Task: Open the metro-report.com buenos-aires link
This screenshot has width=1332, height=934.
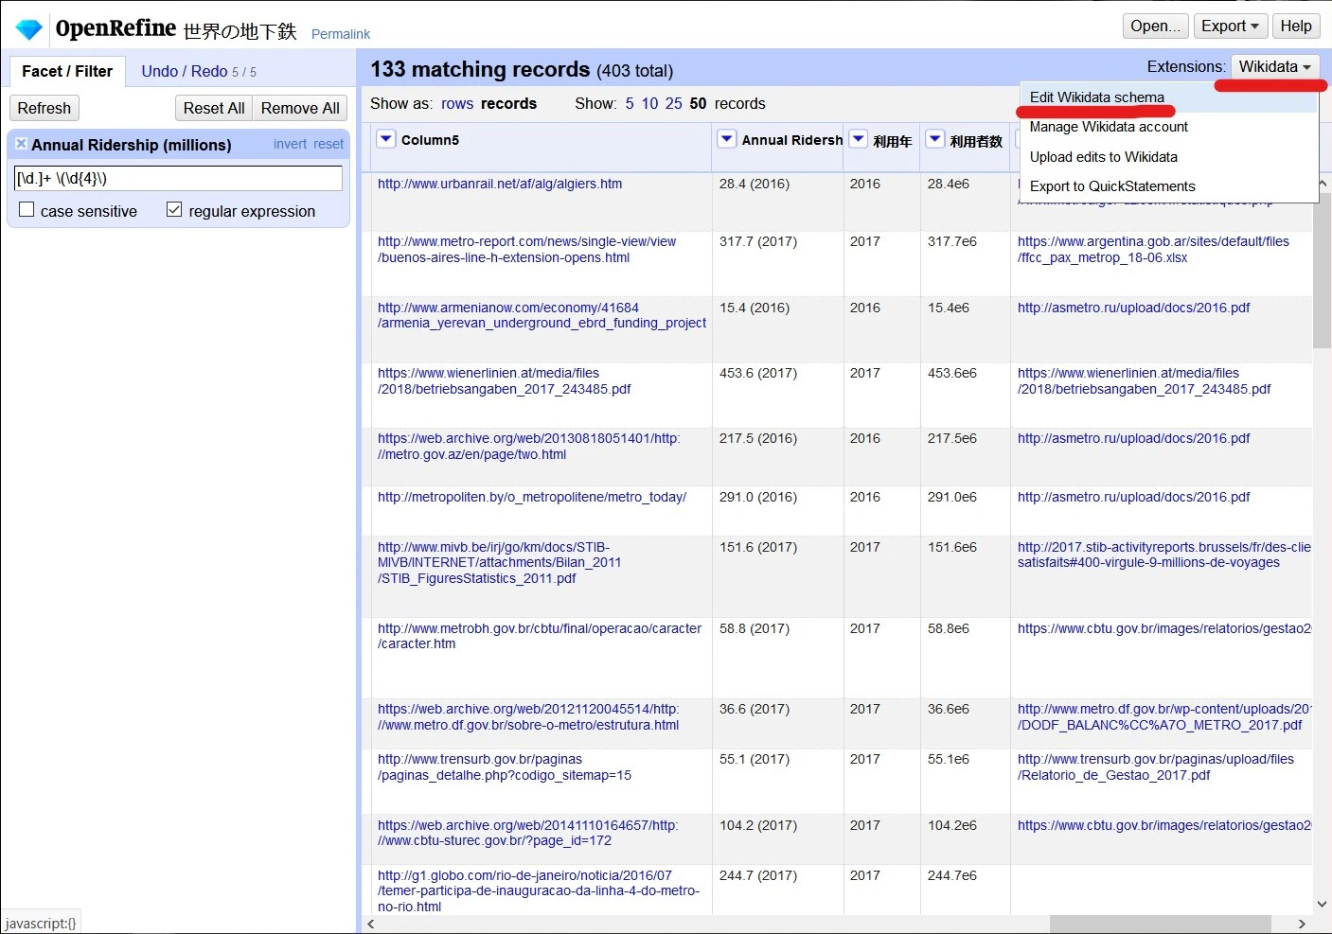Action: tap(526, 250)
